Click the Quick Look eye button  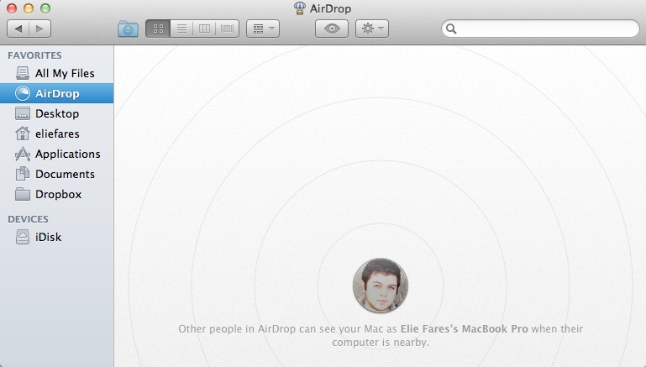click(332, 29)
